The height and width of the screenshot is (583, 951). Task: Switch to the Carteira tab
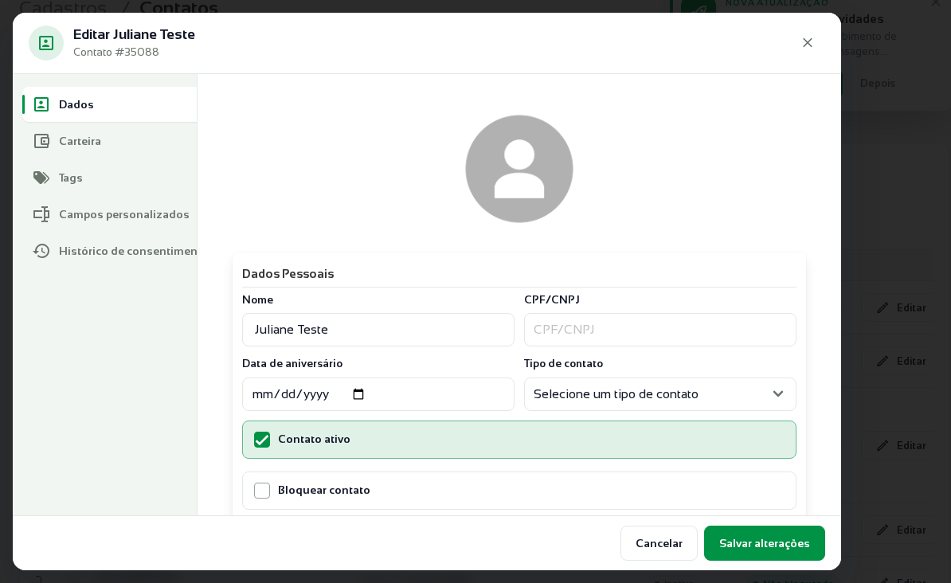coord(110,141)
